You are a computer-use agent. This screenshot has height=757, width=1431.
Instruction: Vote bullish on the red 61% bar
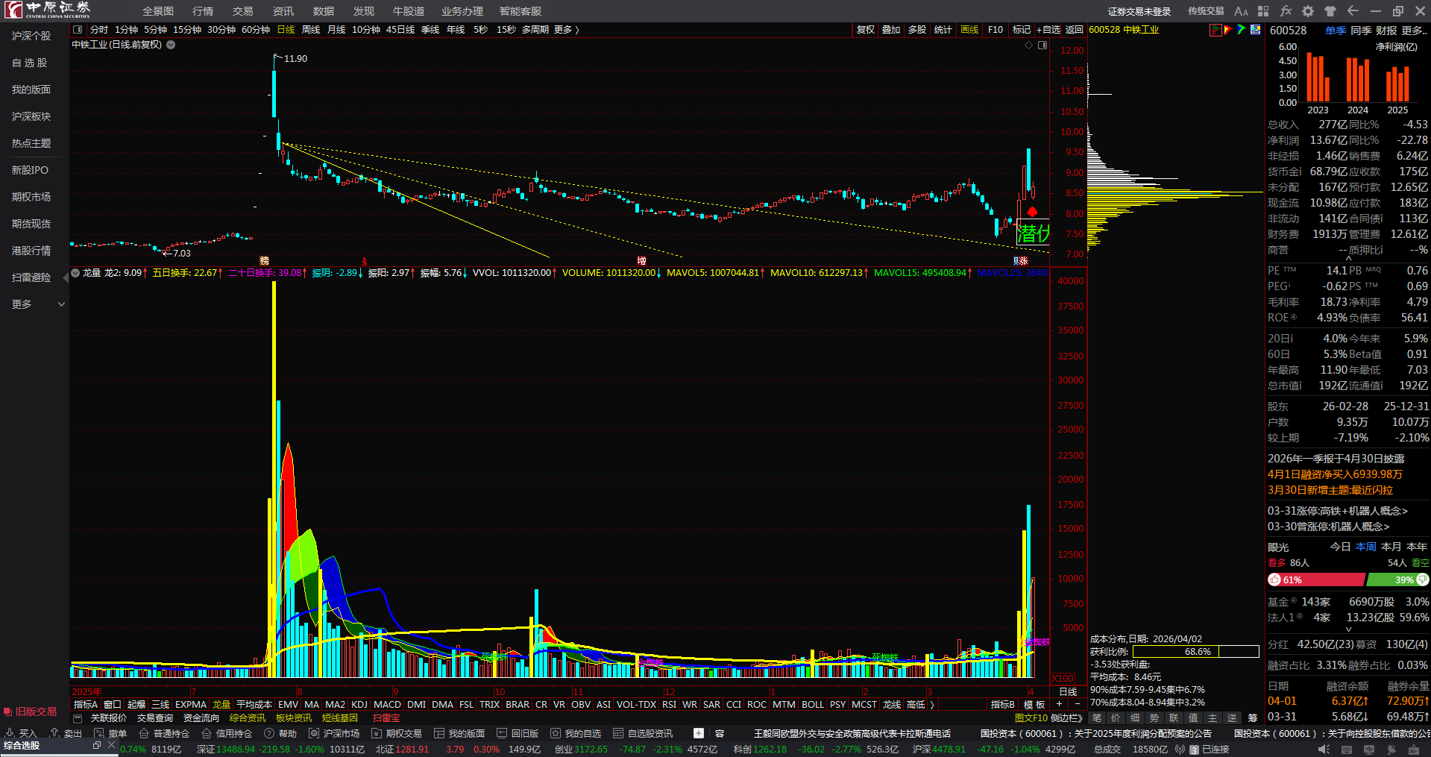point(1316,579)
